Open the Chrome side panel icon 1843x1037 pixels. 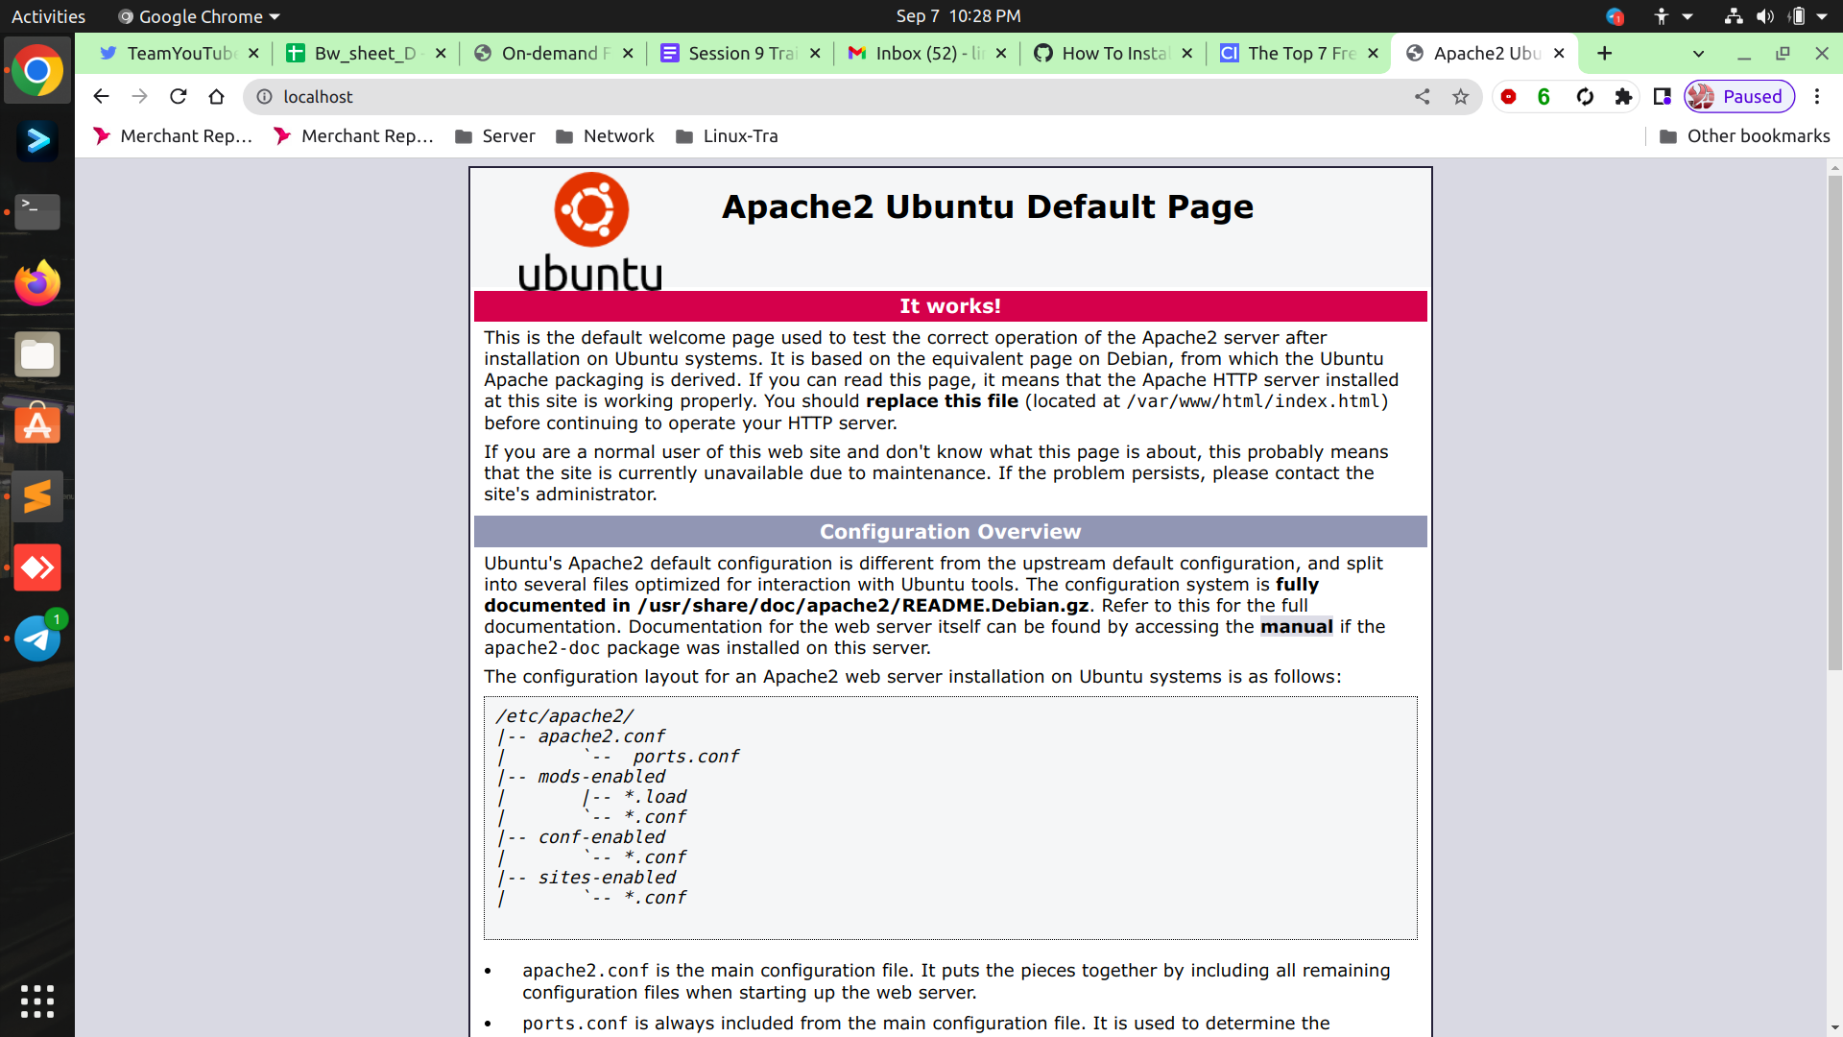tap(1663, 96)
